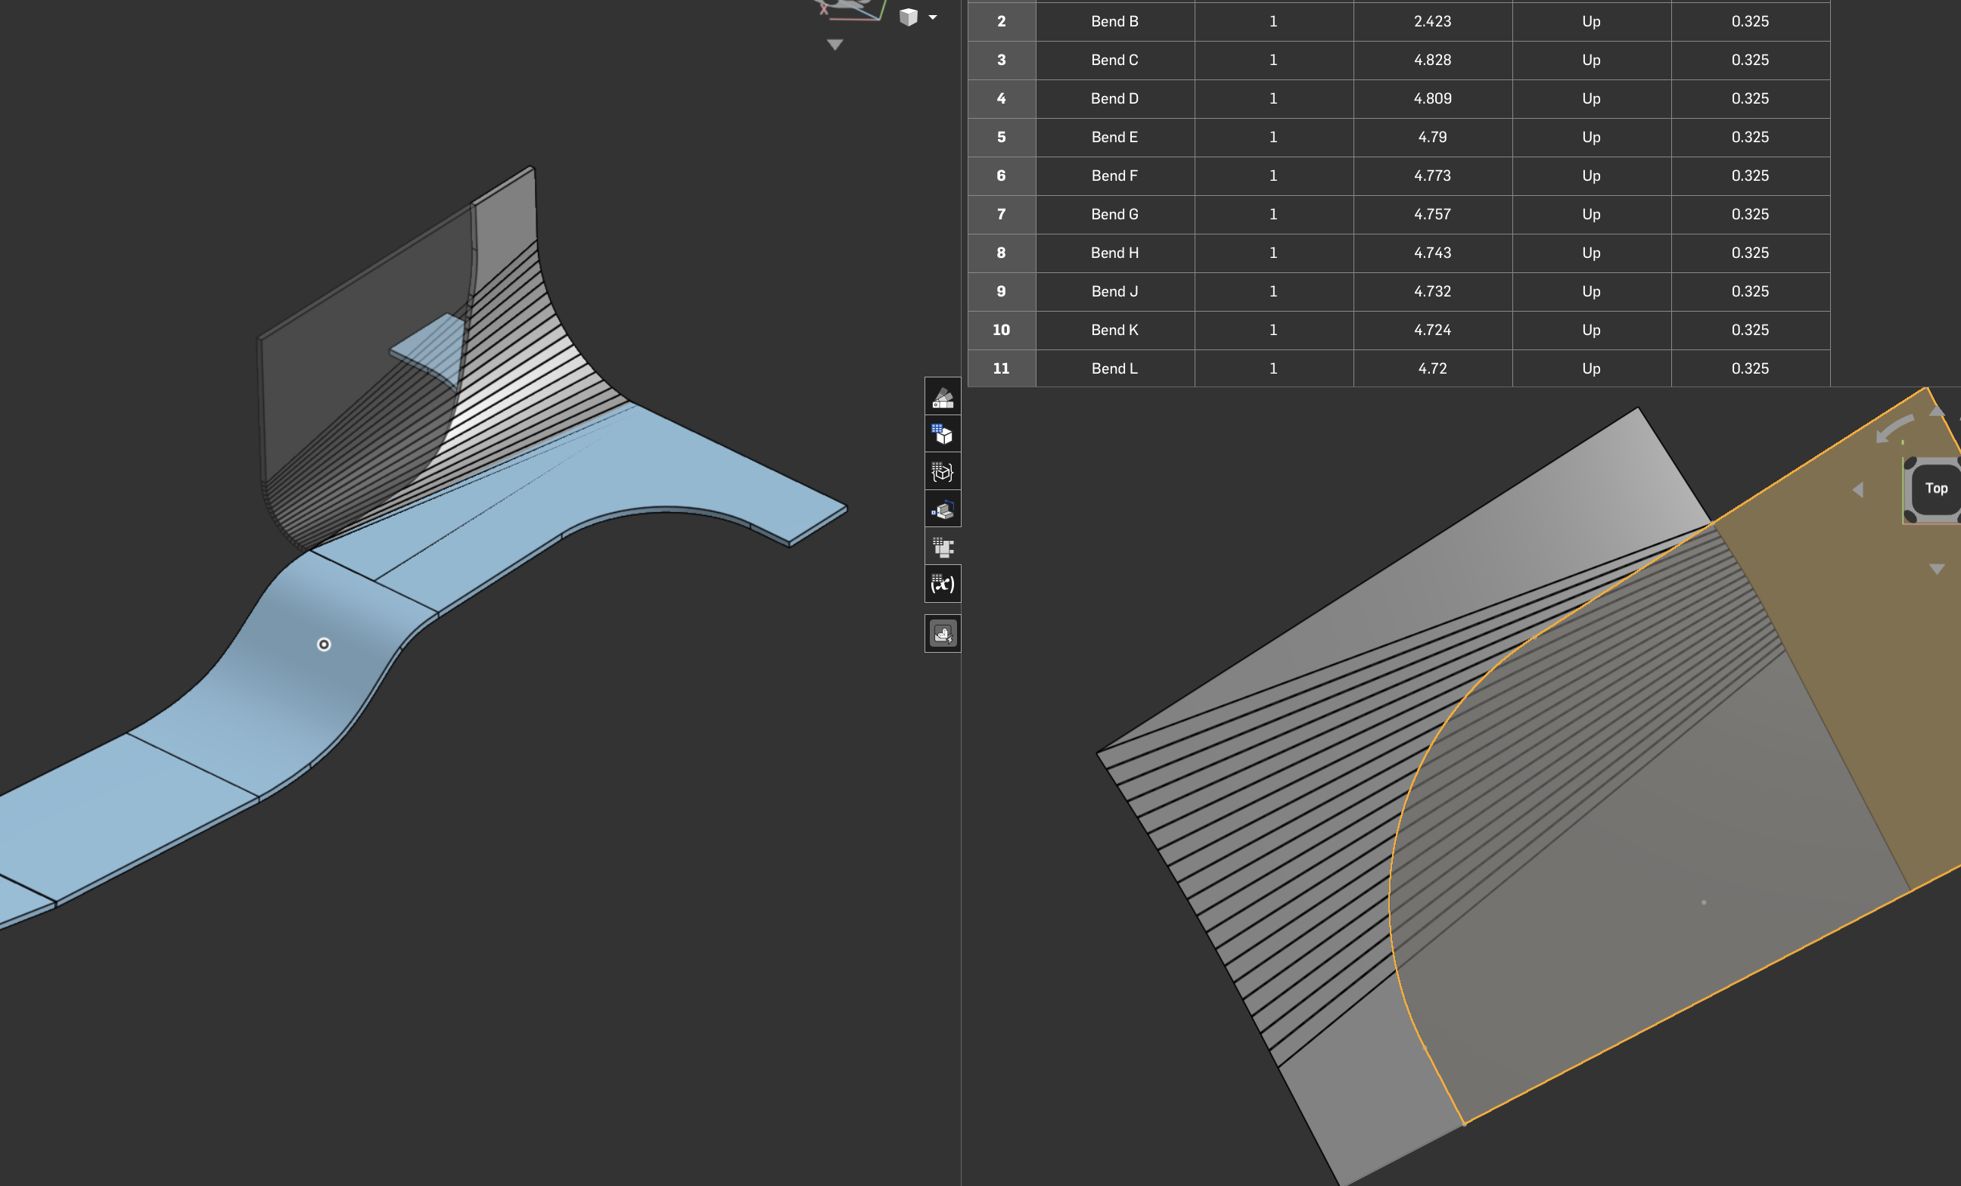Open the view cube display options cube icon

[909, 17]
